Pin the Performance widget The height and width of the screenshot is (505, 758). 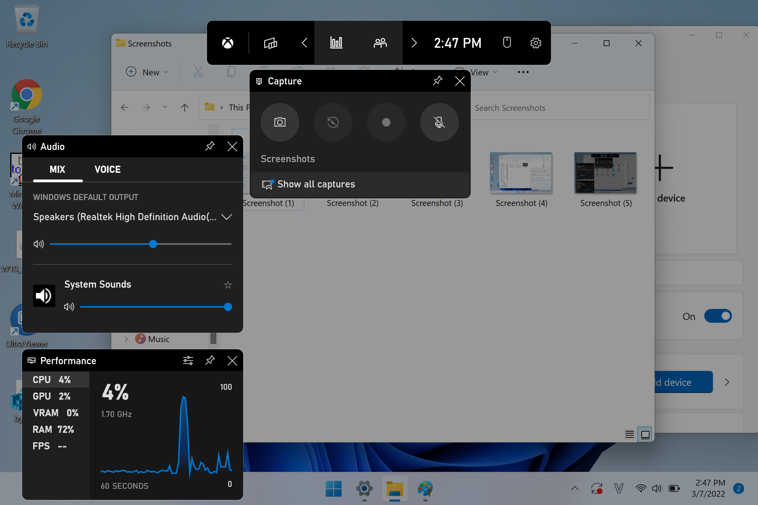(x=210, y=361)
